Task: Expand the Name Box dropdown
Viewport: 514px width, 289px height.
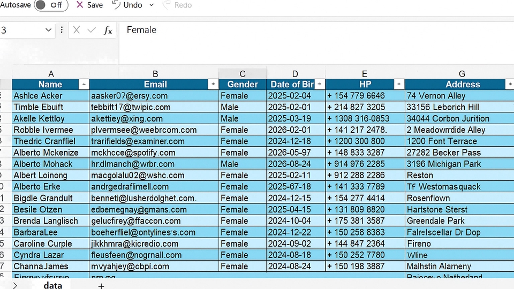Action: pos(49,31)
